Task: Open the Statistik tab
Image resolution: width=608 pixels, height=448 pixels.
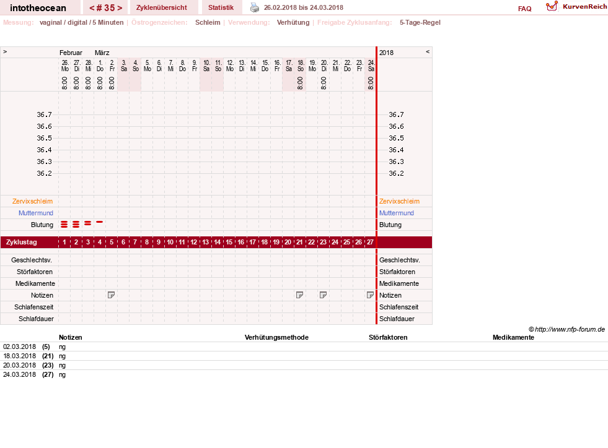Action: tap(221, 7)
